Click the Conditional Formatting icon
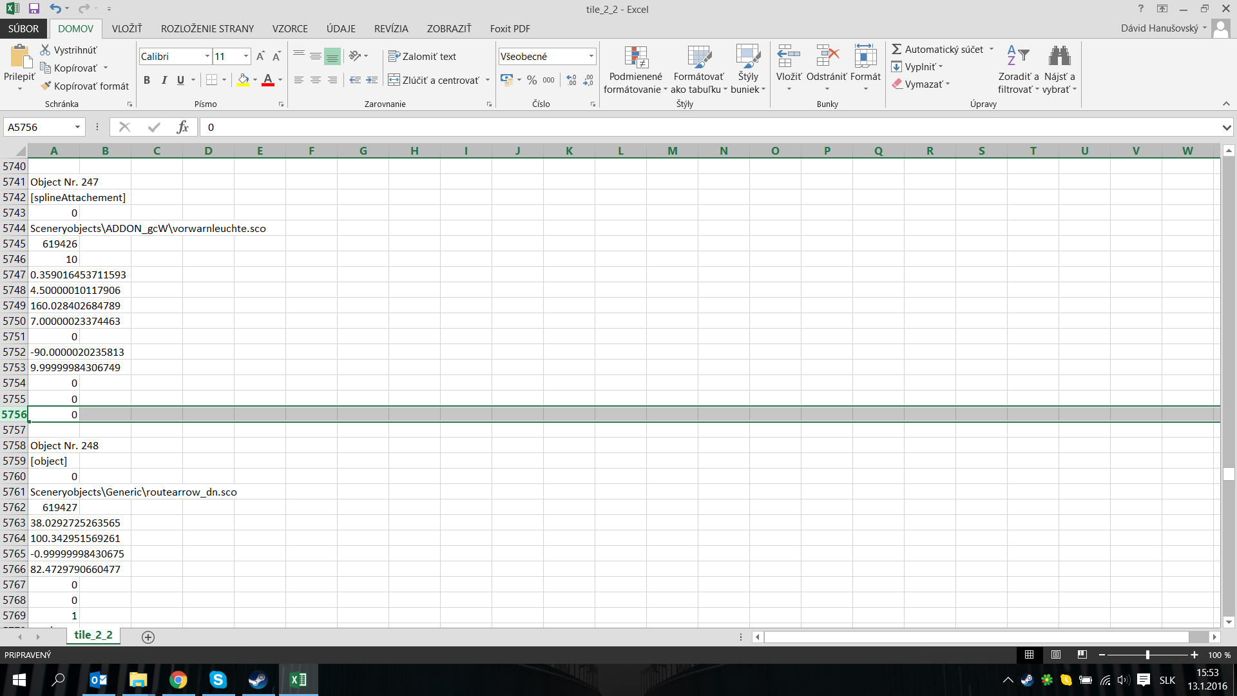Screen dimensions: 1237x696 (x=635, y=58)
